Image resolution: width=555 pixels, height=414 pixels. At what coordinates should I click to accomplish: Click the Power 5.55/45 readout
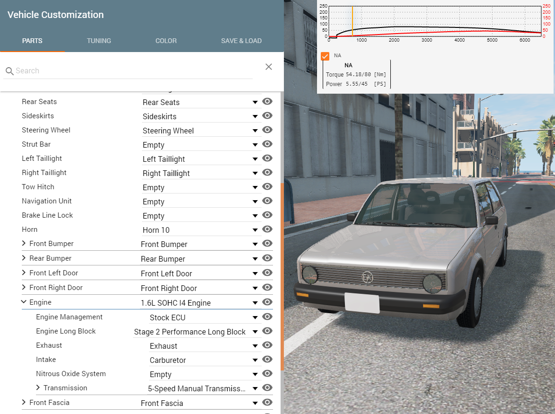356,84
